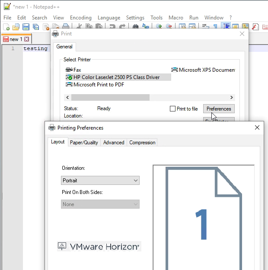Click the Open file toolbar icon
This screenshot has height=270, width=268.
(x=16, y=27)
